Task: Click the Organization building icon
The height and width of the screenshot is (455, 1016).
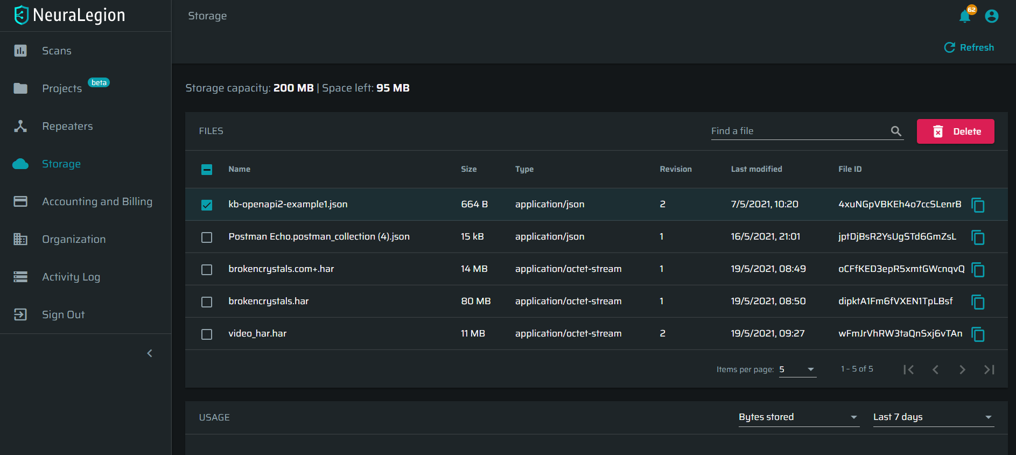Action: click(x=20, y=239)
